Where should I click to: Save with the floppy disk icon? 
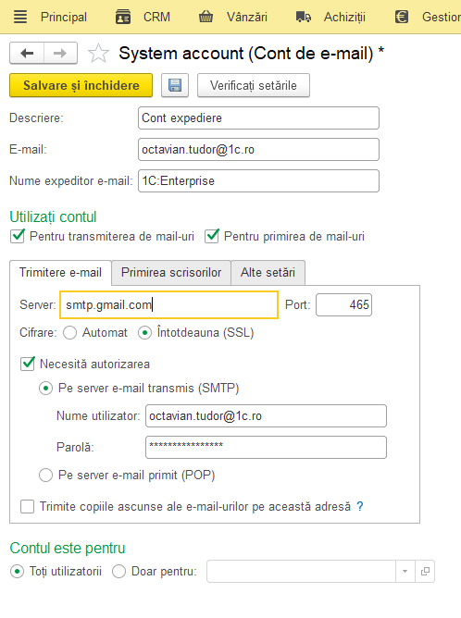coord(175,85)
